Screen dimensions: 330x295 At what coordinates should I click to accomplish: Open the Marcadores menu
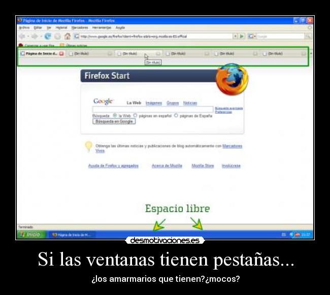coord(80,27)
